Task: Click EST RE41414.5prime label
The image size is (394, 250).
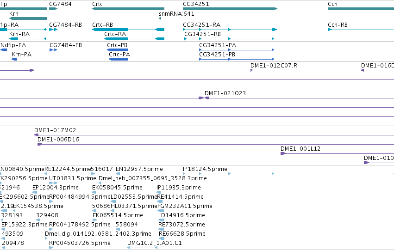Action: [x=181, y=197]
